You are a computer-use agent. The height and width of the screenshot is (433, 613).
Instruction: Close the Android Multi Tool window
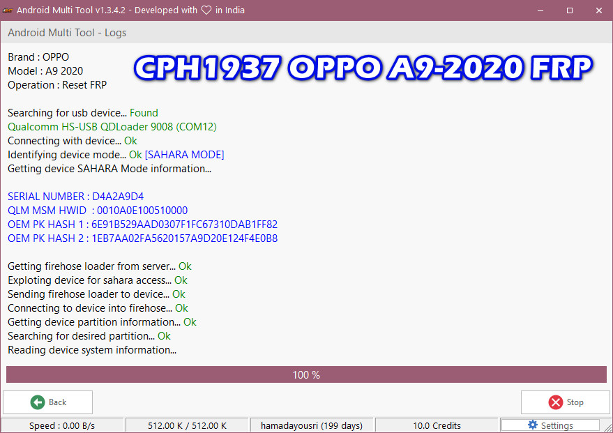pyautogui.click(x=599, y=10)
